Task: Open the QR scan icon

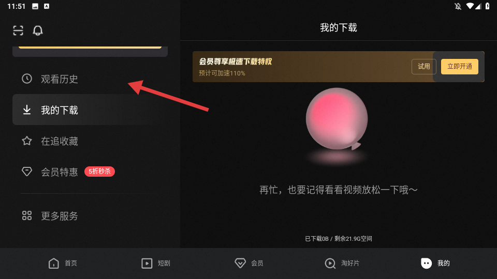Action: [x=18, y=30]
